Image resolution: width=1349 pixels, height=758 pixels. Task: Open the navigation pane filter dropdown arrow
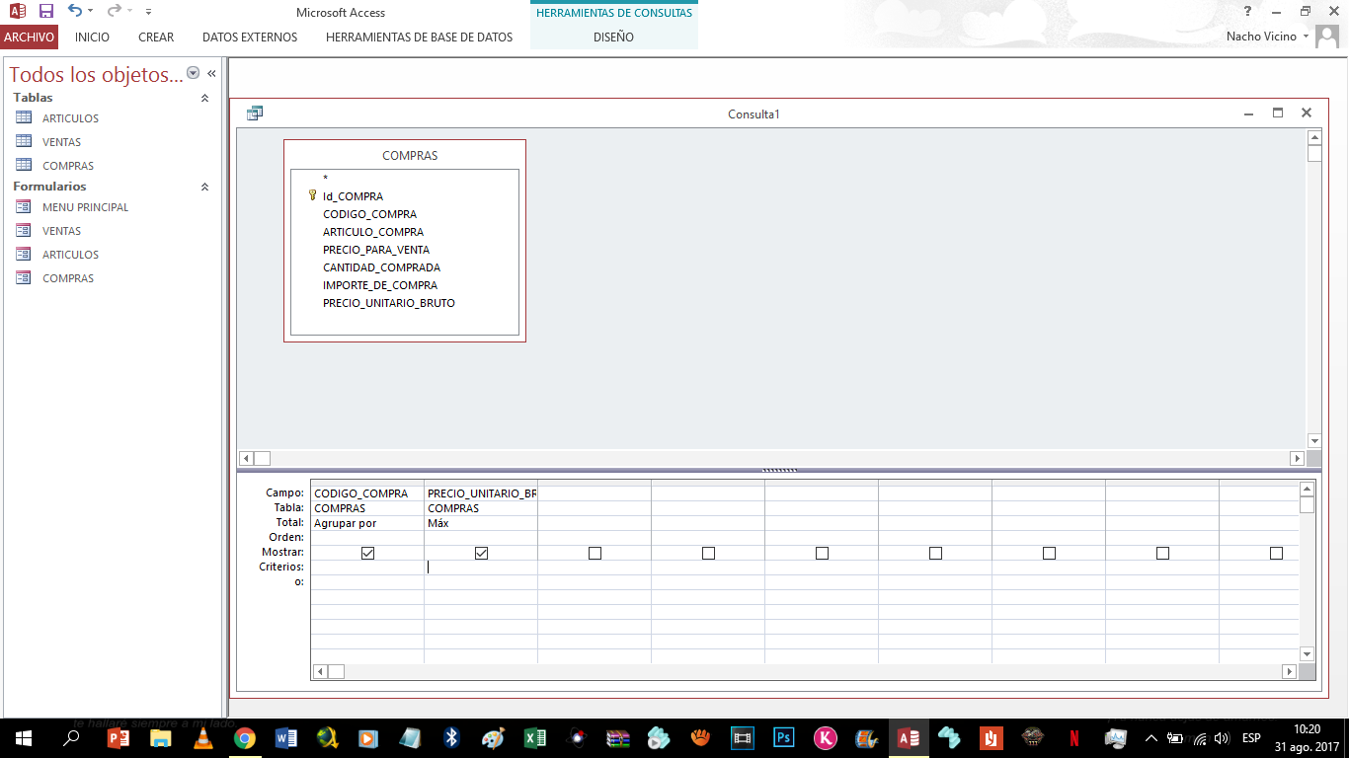194,73
